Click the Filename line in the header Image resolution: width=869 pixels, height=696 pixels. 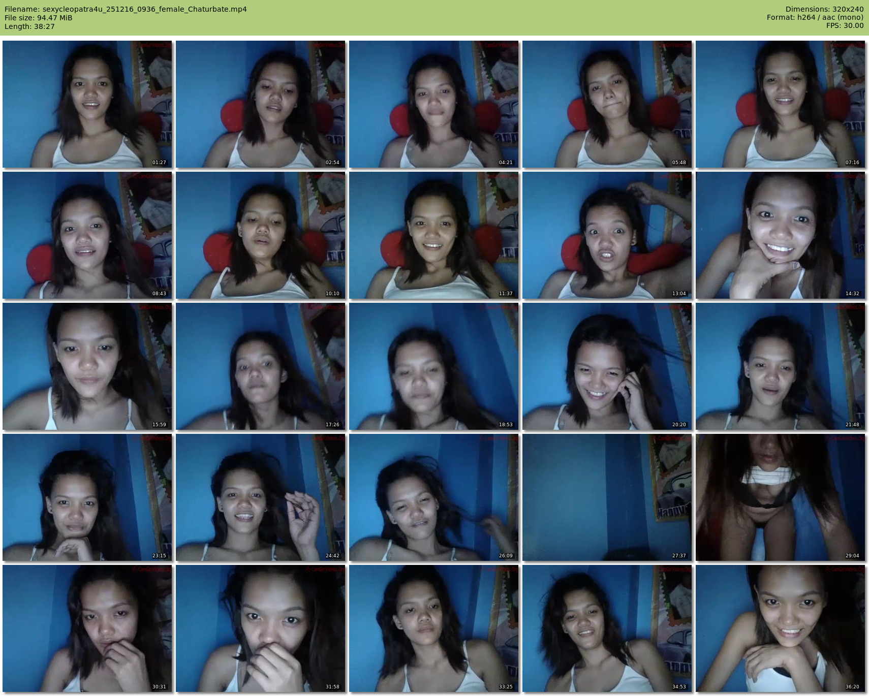tap(126, 9)
